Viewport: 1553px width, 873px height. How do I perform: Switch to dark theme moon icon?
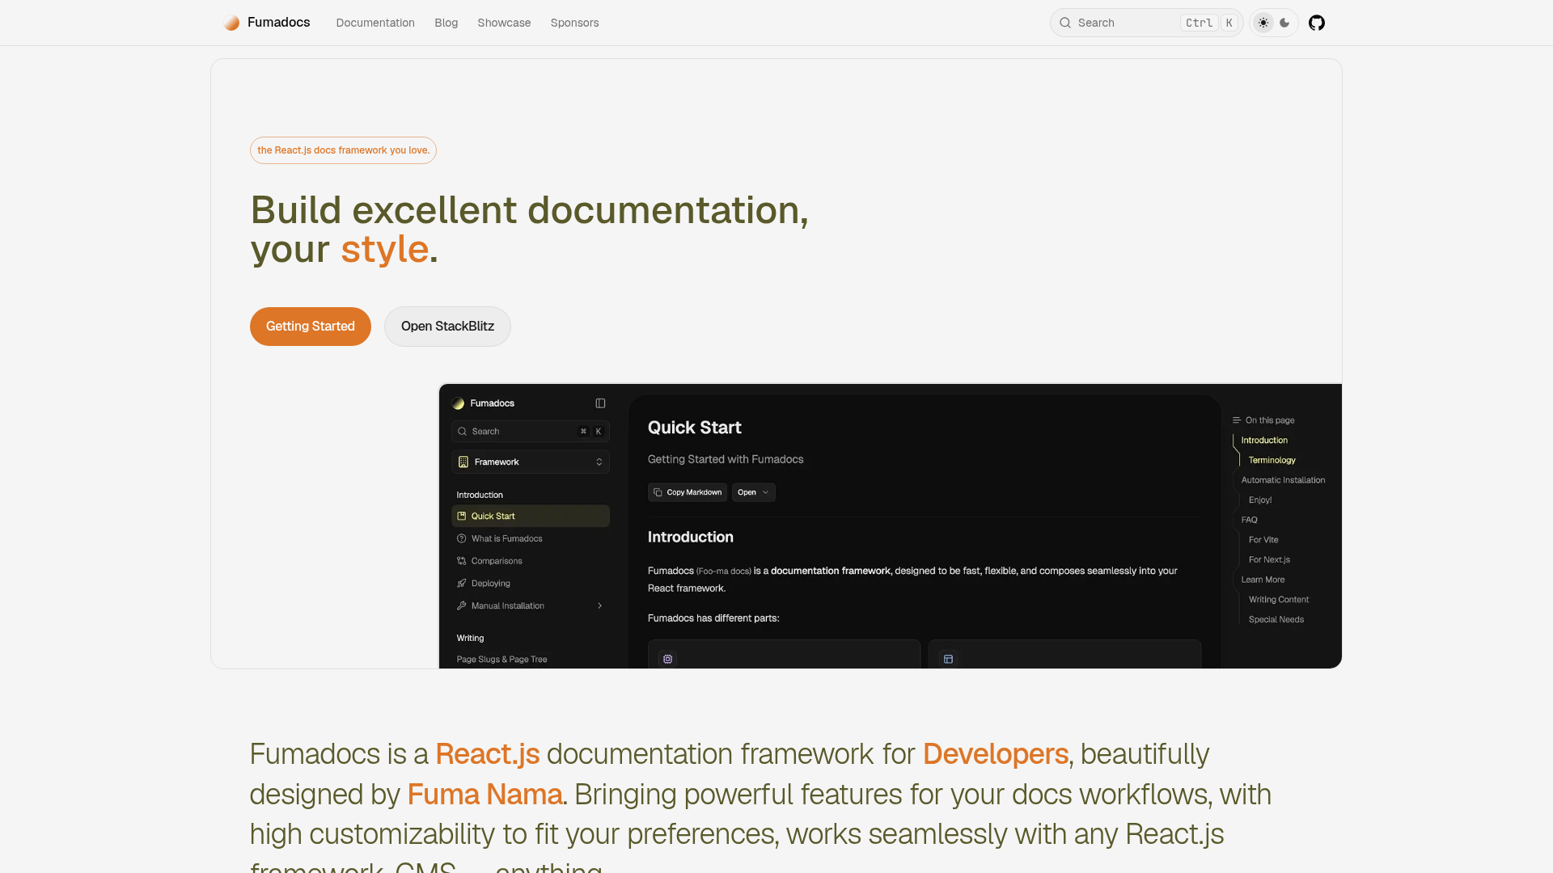pos(1284,23)
